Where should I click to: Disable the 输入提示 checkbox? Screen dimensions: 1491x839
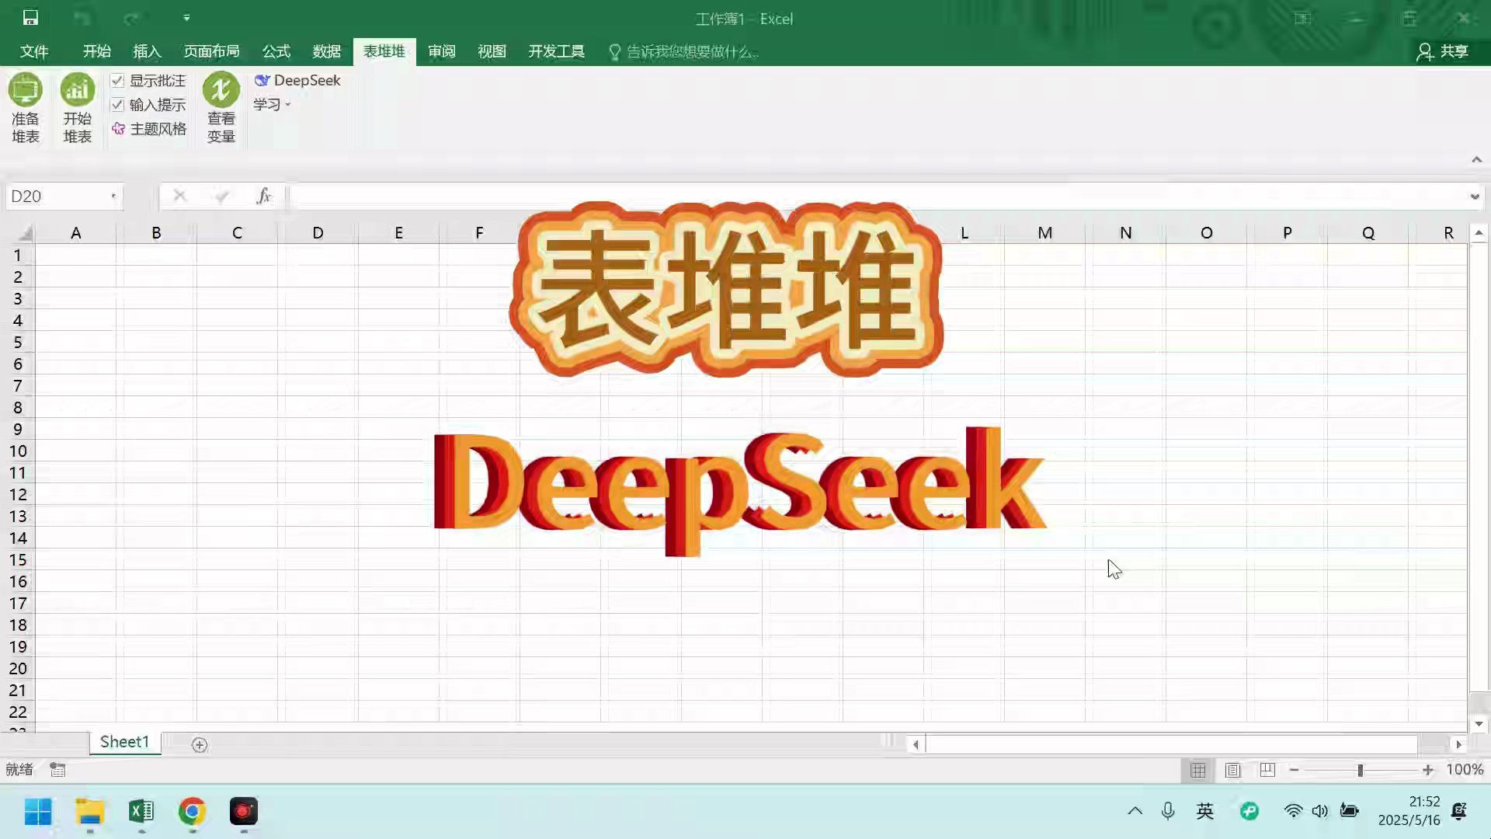pos(117,104)
